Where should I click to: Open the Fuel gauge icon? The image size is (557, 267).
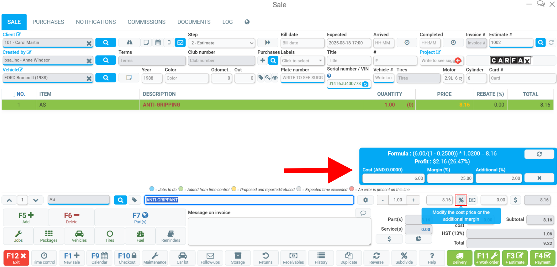[x=140, y=236]
